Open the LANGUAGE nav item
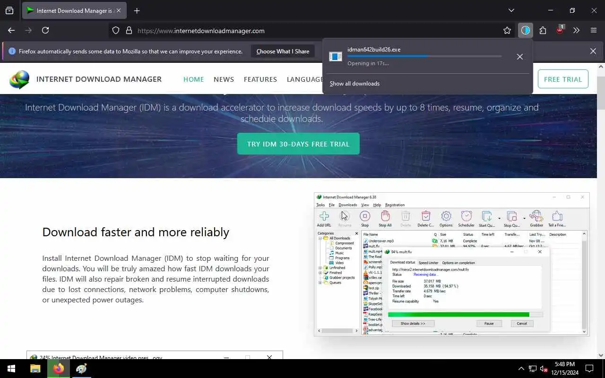605x378 pixels. coord(305,79)
